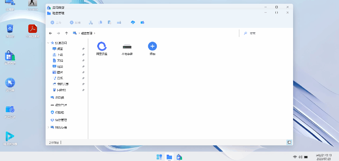Open 保险箱 safe box in sidebar

click(57, 112)
